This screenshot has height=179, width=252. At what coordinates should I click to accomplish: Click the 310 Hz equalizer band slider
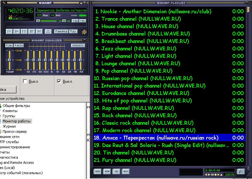coord(40,60)
